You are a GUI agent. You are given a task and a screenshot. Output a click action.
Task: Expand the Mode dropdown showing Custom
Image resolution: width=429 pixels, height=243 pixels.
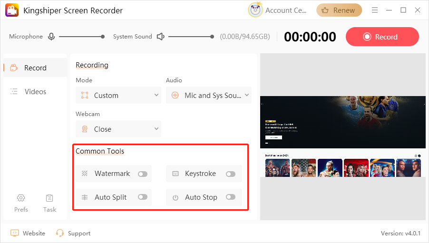click(118, 95)
